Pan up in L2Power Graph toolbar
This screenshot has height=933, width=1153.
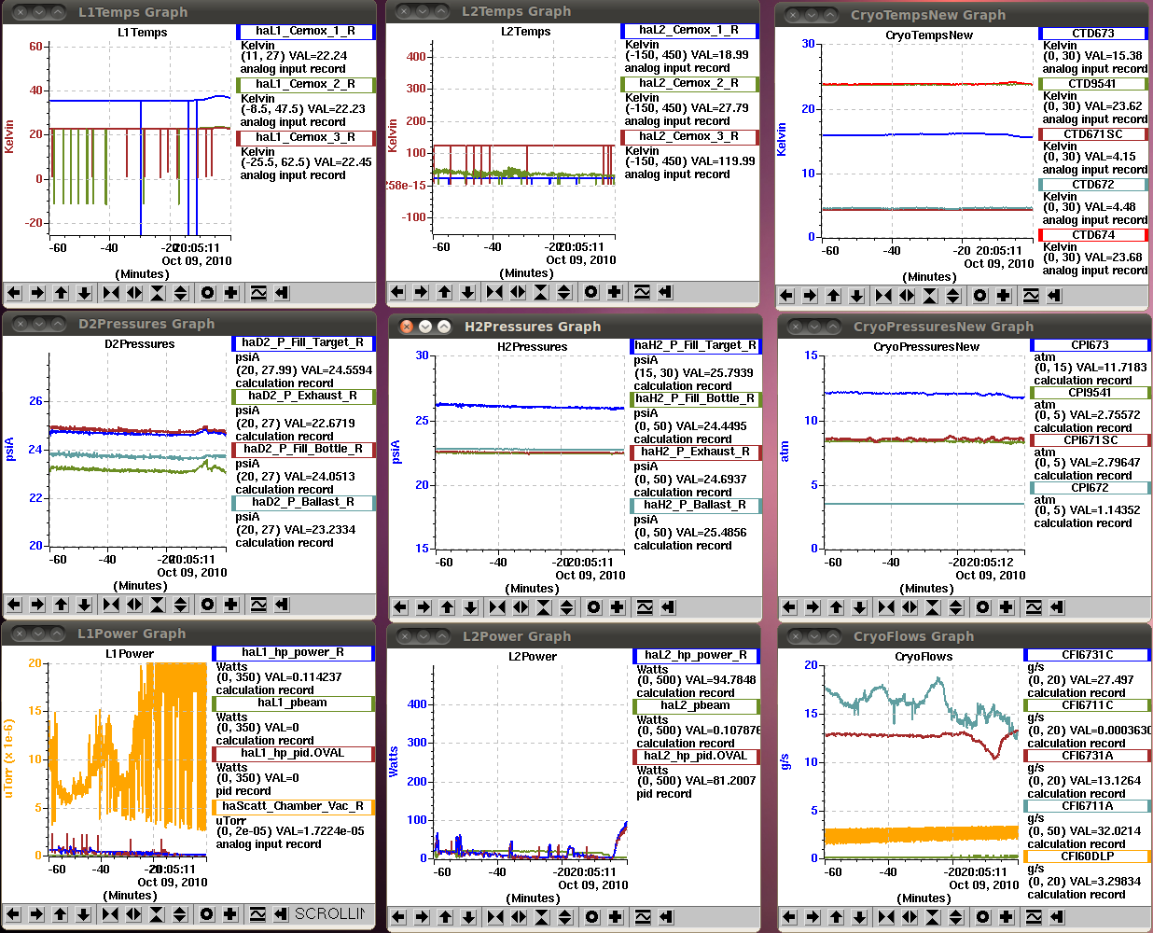point(446,917)
